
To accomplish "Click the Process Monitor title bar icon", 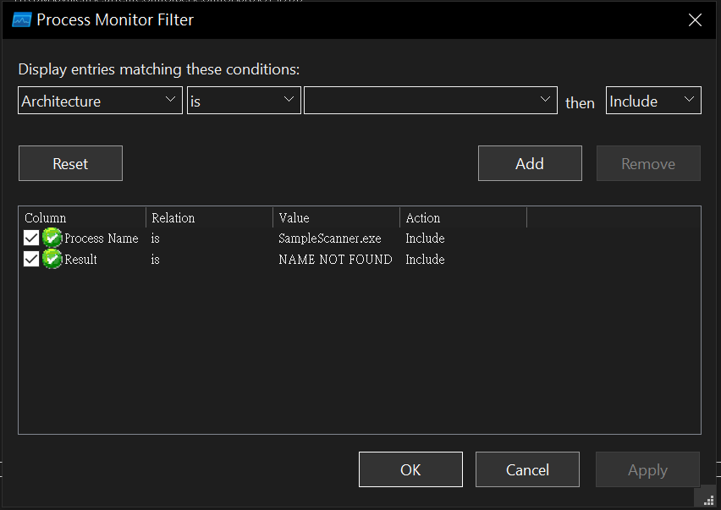I will pyautogui.click(x=21, y=20).
